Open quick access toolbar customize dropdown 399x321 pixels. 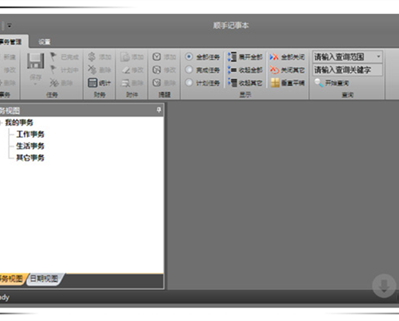point(10,26)
